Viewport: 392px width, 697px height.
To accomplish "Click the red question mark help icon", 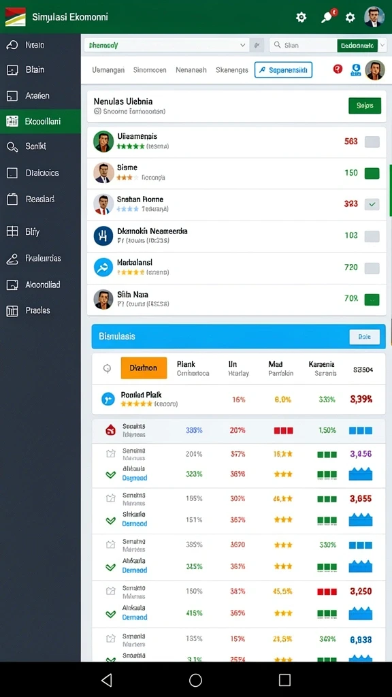I will click(x=338, y=69).
